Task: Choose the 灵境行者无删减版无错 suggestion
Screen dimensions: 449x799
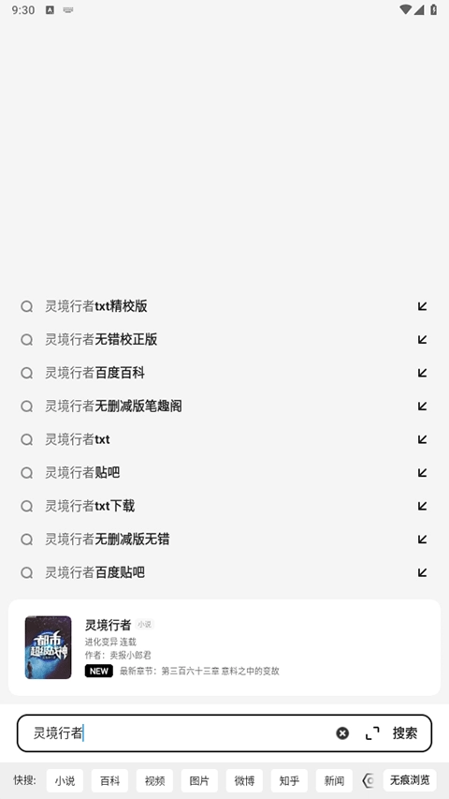Action: 224,540
